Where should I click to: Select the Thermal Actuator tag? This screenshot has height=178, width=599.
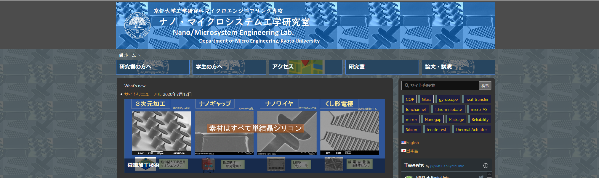(471, 130)
